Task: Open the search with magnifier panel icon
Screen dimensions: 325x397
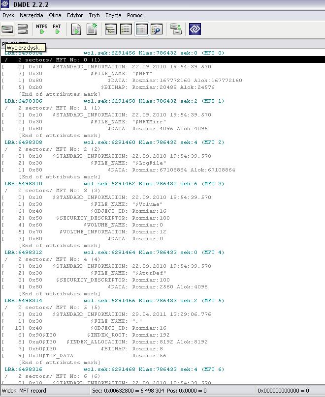Action: pos(157,29)
